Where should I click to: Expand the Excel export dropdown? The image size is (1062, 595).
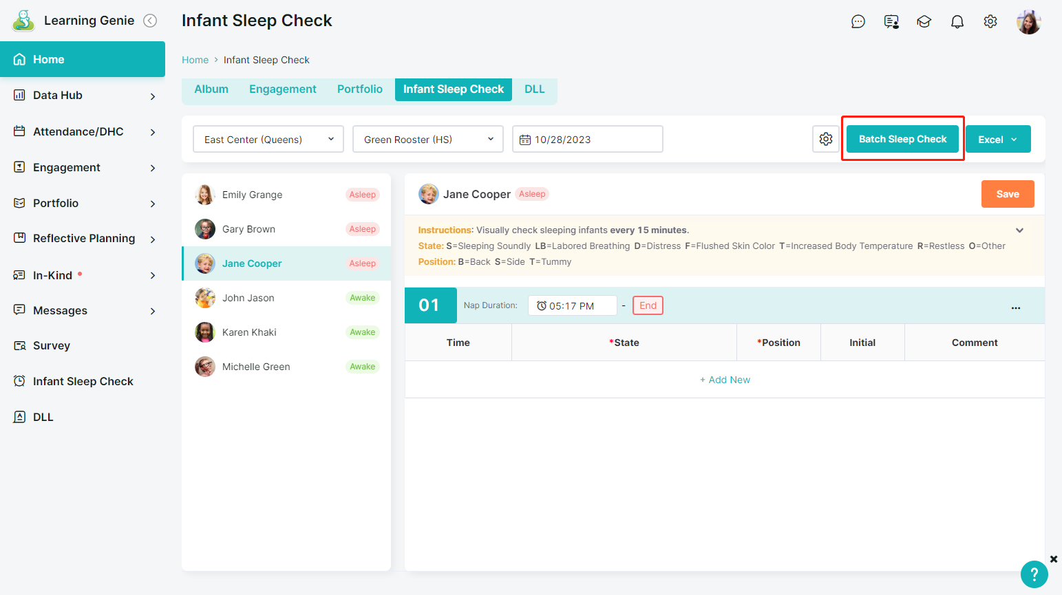[x=997, y=139]
